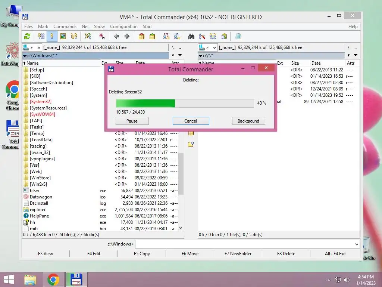
Task: Open the Commands menu
Action: [65, 27]
